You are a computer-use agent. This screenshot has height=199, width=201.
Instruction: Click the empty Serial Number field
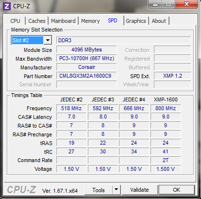[x=86, y=84]
